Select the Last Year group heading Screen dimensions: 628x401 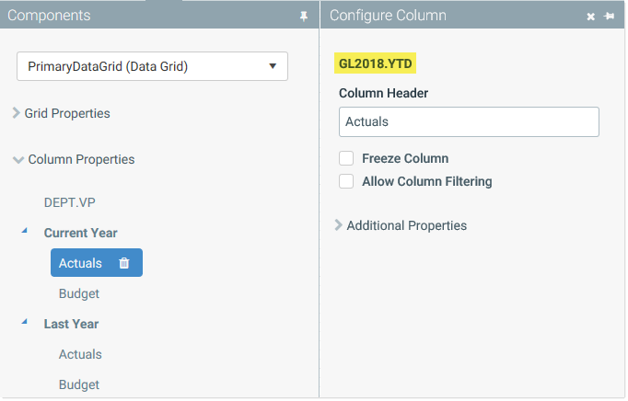pos(71,324)
